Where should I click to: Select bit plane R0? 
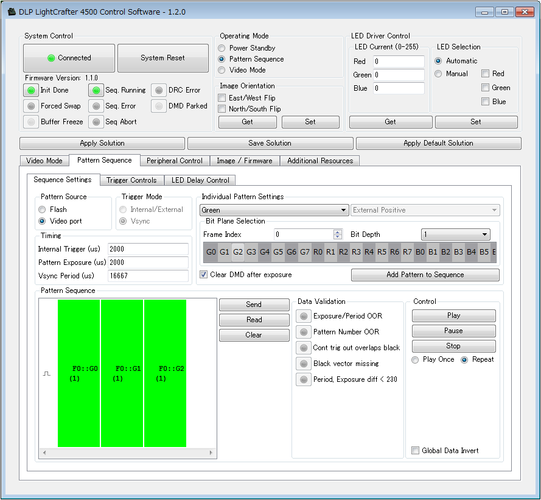(318, 252)
